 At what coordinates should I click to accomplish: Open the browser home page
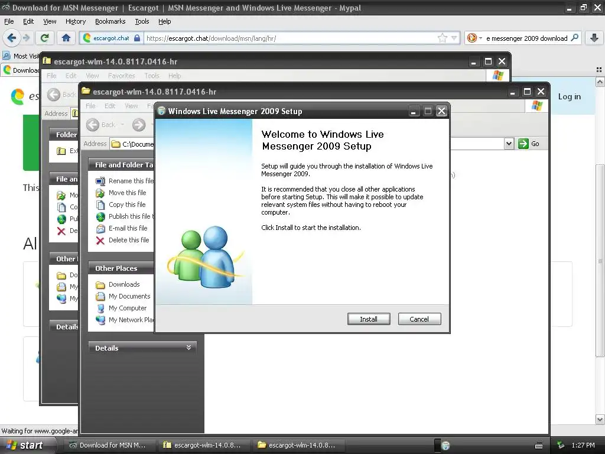66,38
